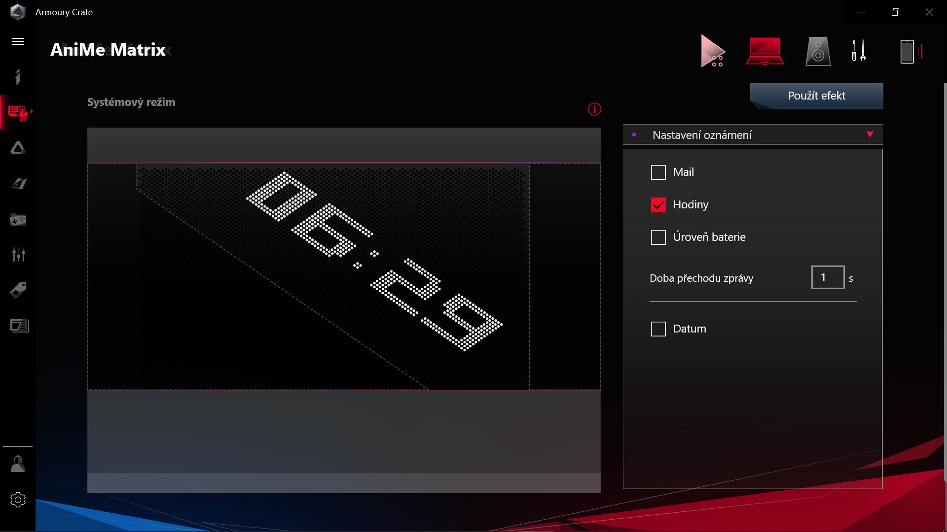Open the Game Library controller icon
The image size is (947, 532).
[x=18, y=219]
